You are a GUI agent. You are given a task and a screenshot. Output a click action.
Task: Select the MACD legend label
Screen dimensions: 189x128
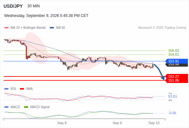[x=15, y=107]
